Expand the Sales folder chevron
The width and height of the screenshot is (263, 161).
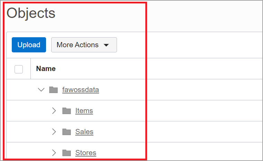(x=54, y=132)
